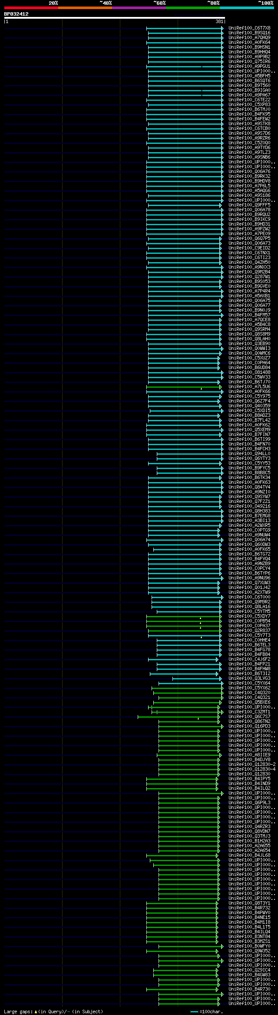The height and width of the screenshot is (1015, 278).
Task: Select label UniRef100_A9PGU1
Action: (249, 66)
